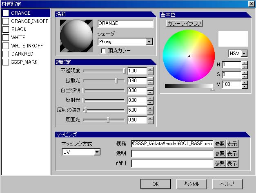Screen dimensions: 256x193
Task: Click the カラーライブラリ button
Action: point(184,24)
